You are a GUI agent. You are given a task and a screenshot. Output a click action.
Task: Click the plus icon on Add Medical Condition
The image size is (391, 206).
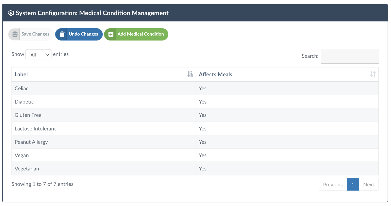(x=111, y=34)
